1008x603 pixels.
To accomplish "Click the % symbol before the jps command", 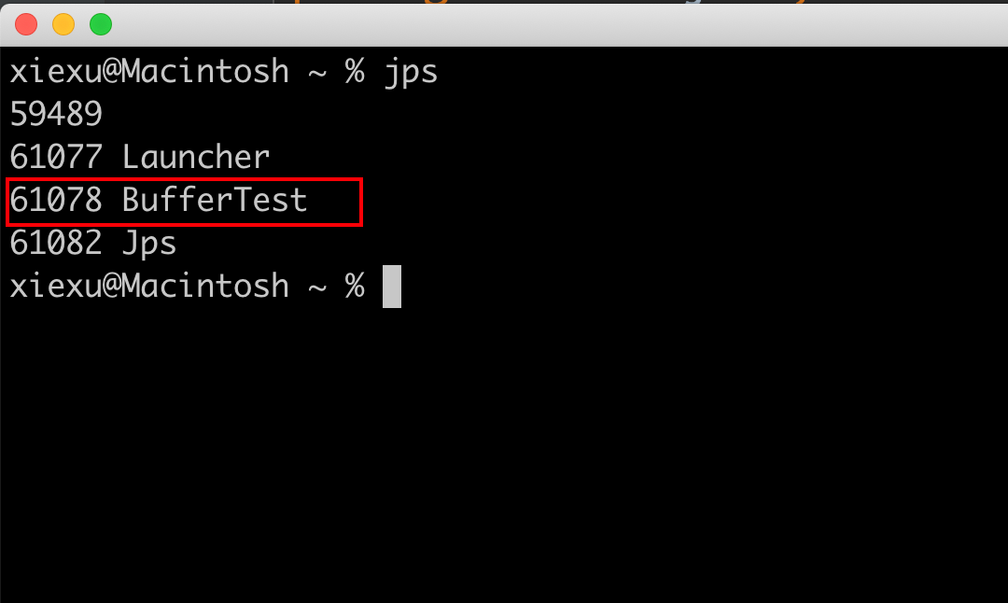I will coord(355,71).
